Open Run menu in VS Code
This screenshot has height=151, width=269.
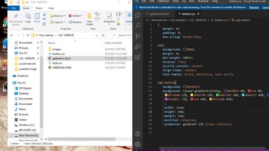click(x=192, y=1)
